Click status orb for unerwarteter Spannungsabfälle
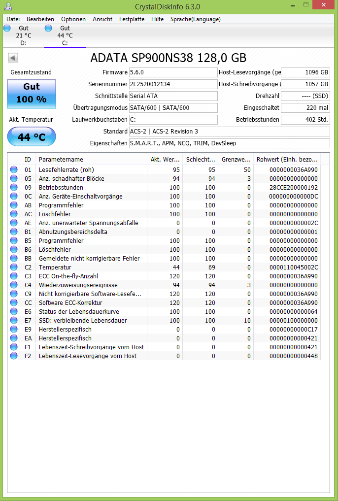 [14, 223]
